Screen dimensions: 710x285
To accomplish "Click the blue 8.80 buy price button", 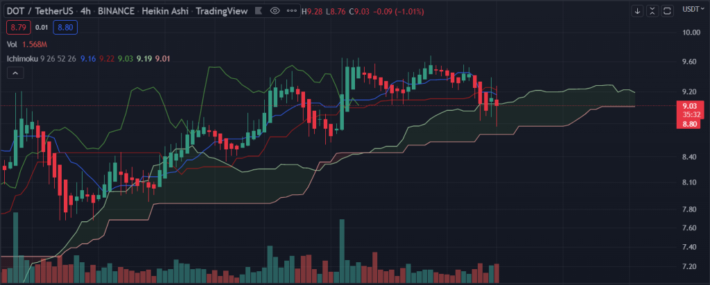I will click(x=65, y=28).
